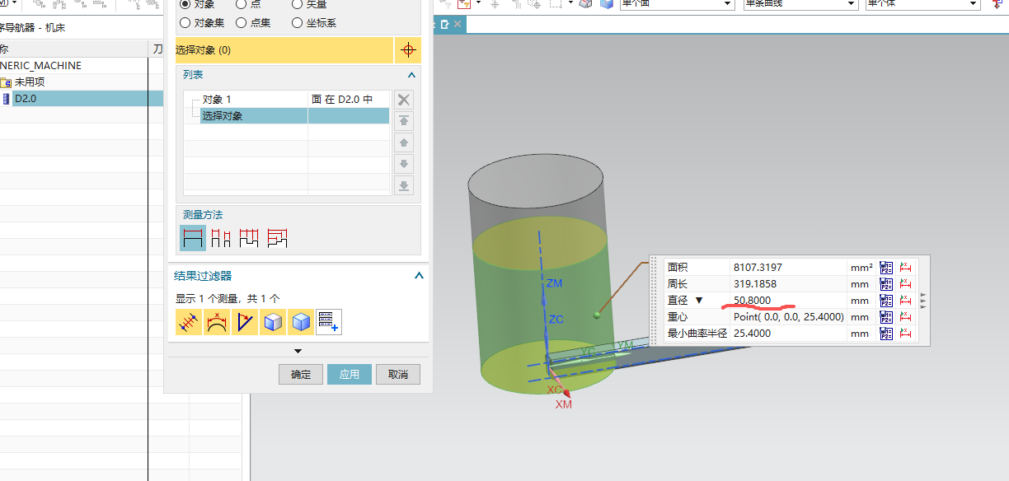Image resolution: width=1009 pixels, height=481 pixels.
Task: Toggle the angle results filter icon
Action: pos(245,322)
